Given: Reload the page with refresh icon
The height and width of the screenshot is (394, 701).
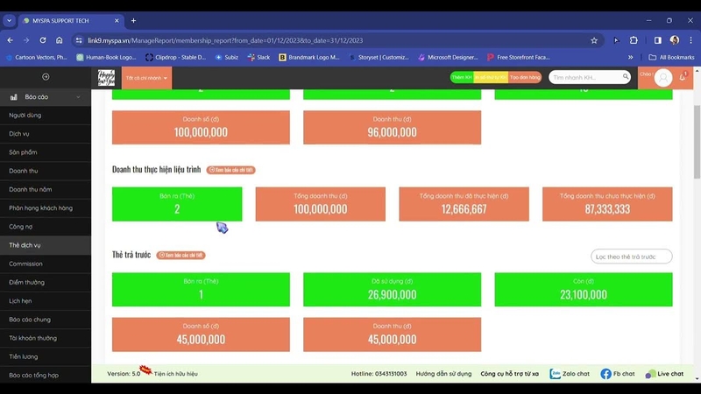Looking at the screenshot, I should coord(43,40).
